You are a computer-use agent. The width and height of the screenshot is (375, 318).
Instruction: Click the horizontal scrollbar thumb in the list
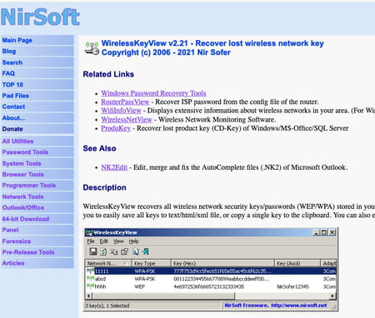(x=163, y=296)
